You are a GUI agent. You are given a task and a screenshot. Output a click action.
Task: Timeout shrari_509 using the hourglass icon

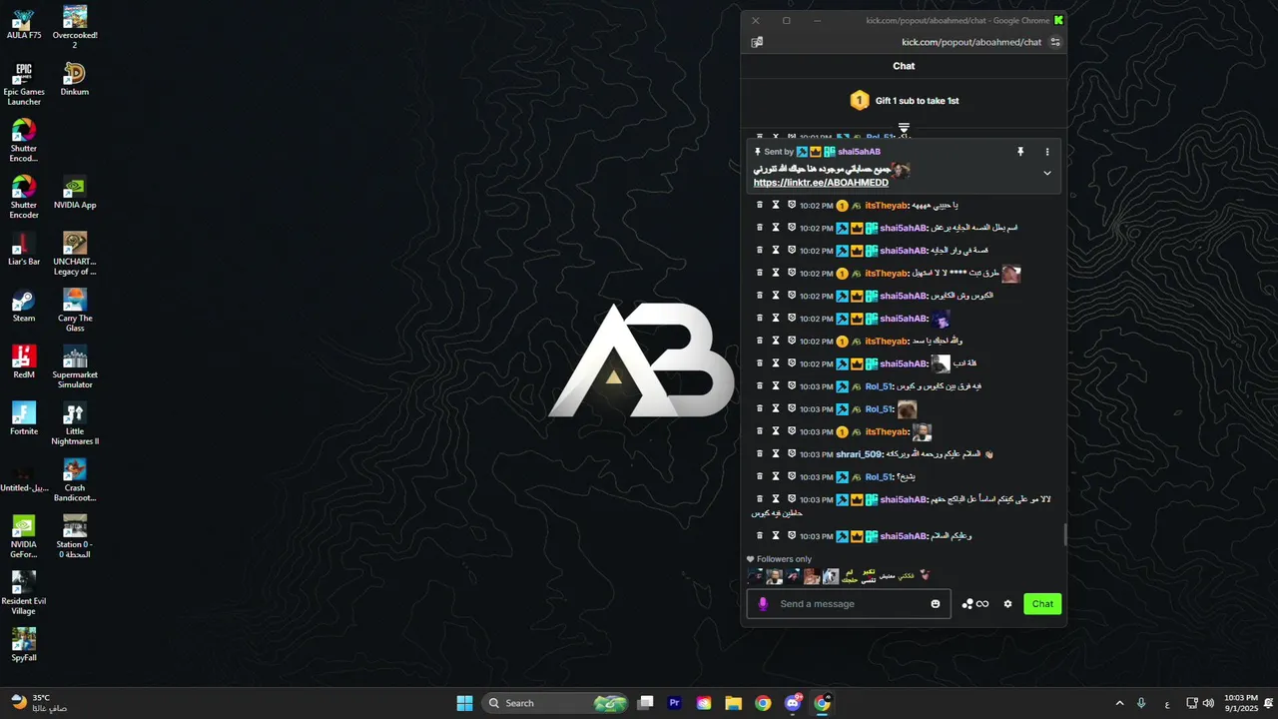pyautogui.click(x=776, y=453)
